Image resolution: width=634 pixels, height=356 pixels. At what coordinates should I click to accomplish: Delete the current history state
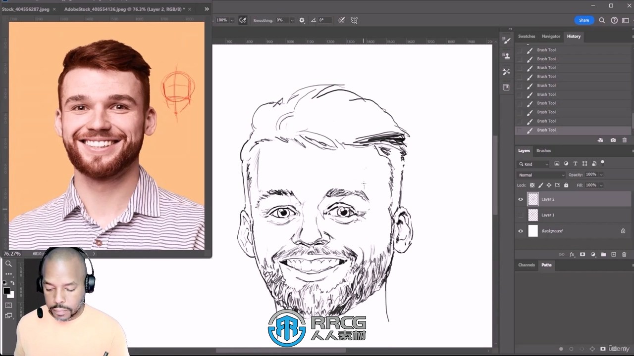click(625, 140)
